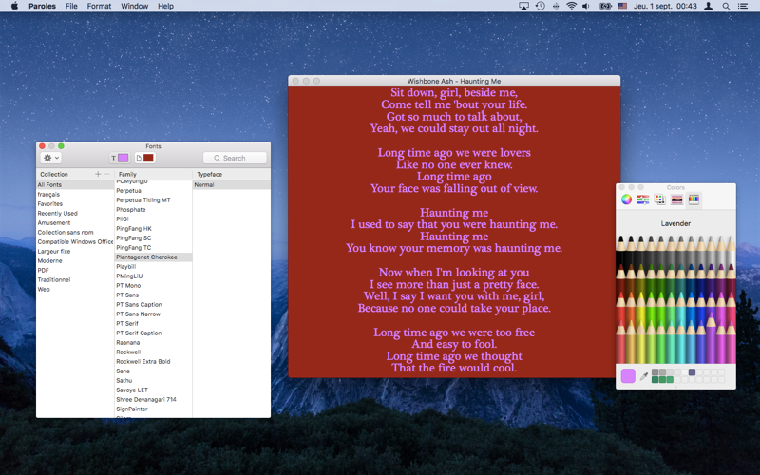Click the menu bar date and time
The width and height of the screenshot is (760, 475).
point(665,6)
